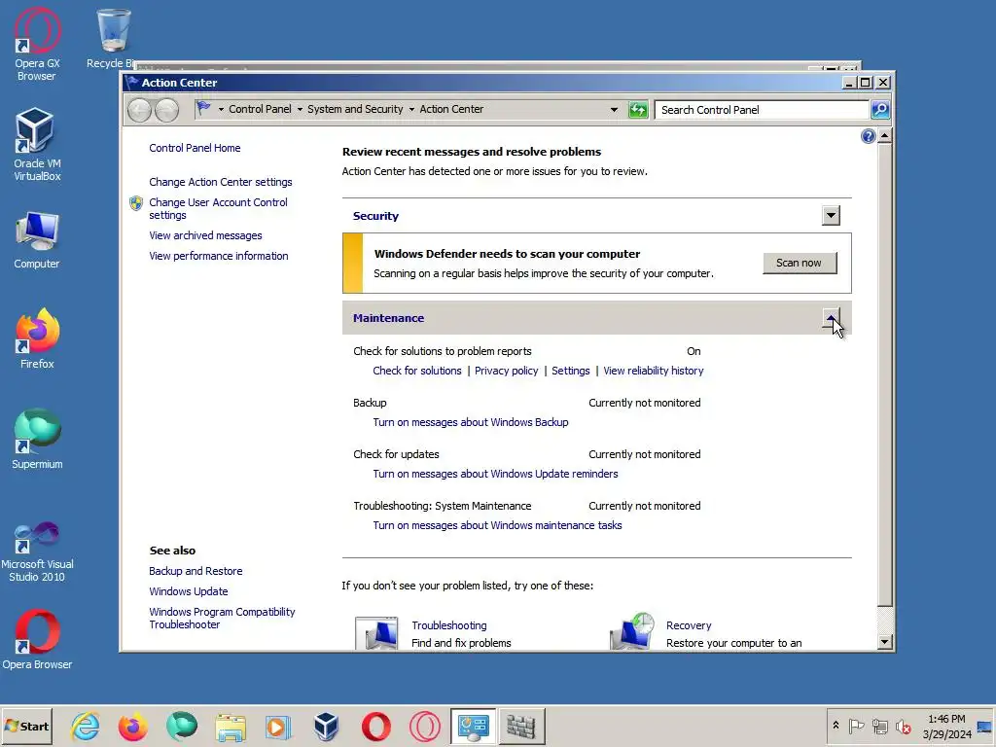Collapse the Maintenance section arrow

[831, 318]
